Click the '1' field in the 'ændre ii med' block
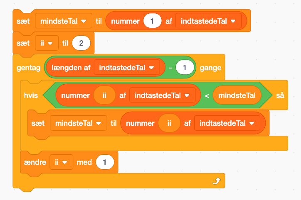Screen dimensions: 301x200 pyautogui.click(x=104, y=162)
